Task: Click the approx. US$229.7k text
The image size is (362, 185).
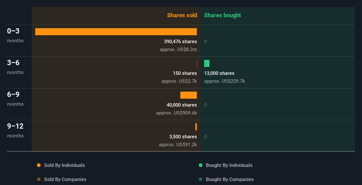Action: point(224,81)
